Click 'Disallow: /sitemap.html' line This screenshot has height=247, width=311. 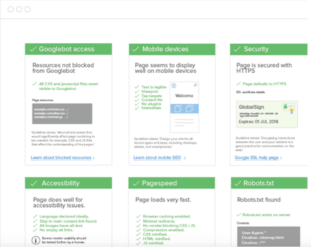pos(262,238)
